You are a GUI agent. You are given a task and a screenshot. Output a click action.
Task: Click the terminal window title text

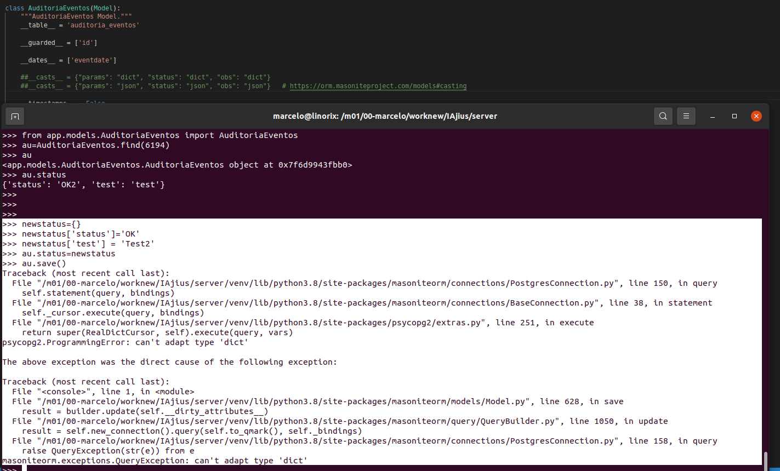(385, 116)
